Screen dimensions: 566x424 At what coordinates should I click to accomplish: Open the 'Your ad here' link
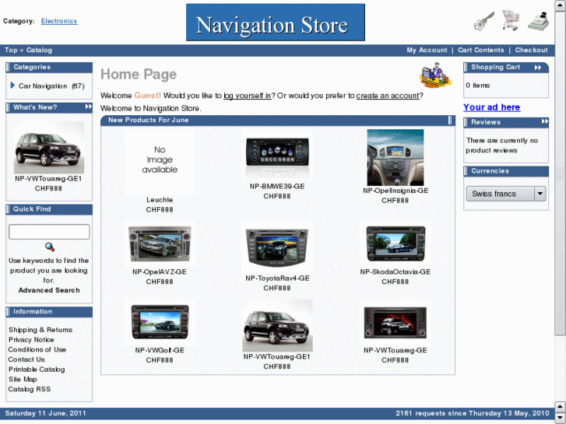coord(491,107)
